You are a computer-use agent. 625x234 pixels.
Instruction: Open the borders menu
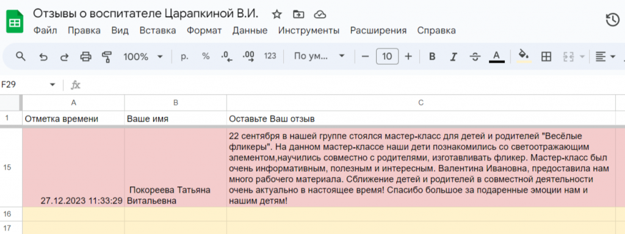(x=546, y=57)
